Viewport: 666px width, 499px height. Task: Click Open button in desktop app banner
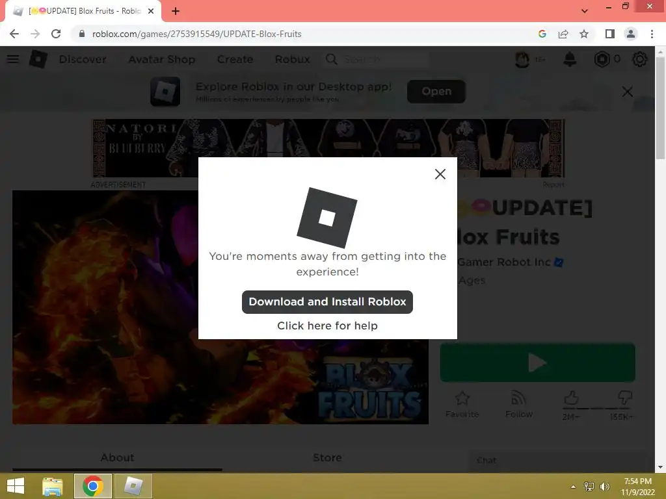coord(436,91)
